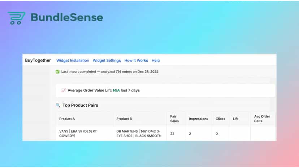
Task: Click the chart icon beside Average Order Value
Action: tap(64, 90)
